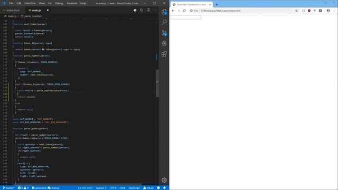Open the Debug menu
This screenshot has height=190, width=338.
[x=59, y=3]
